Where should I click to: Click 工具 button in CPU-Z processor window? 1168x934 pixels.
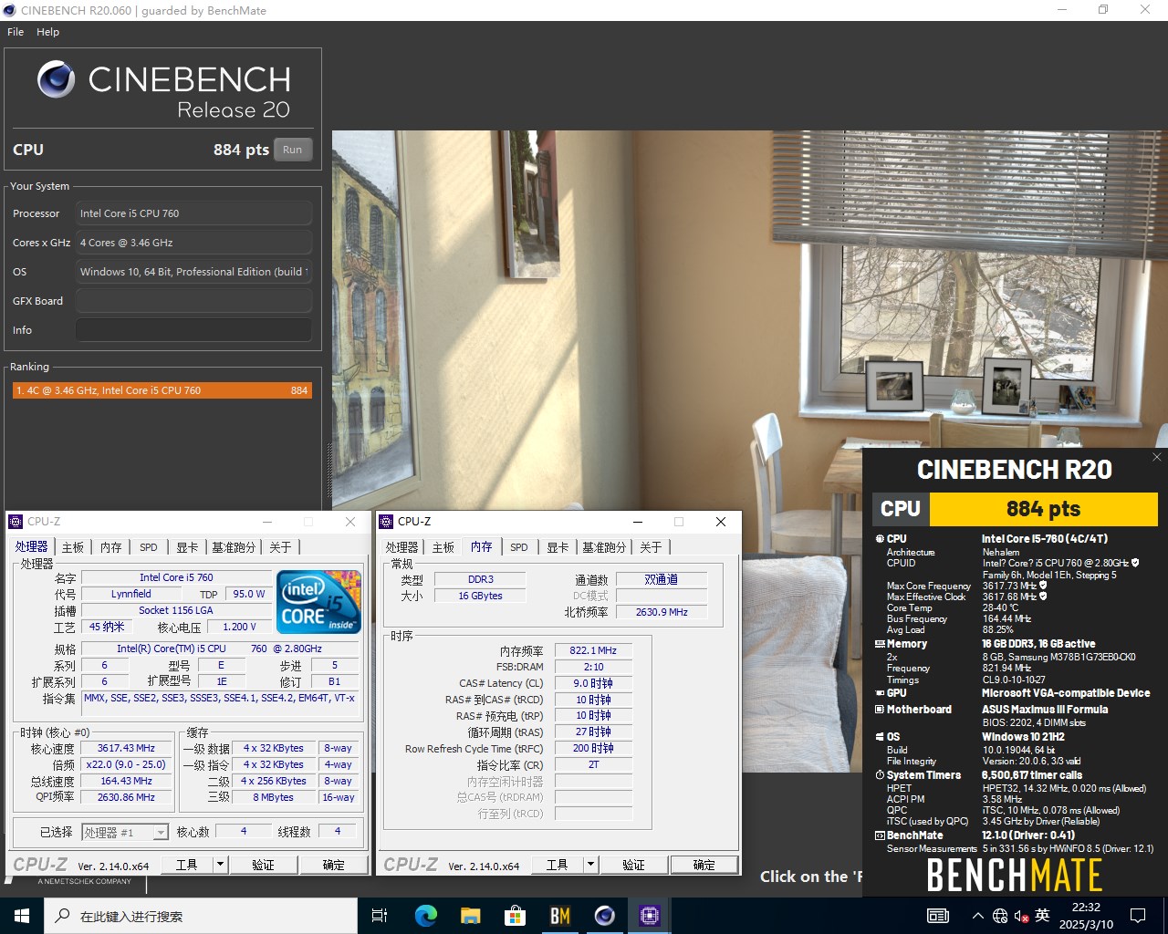187,865
